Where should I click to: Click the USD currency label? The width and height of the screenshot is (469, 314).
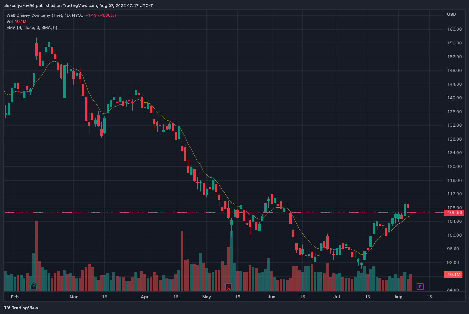[x=452, y=14]
